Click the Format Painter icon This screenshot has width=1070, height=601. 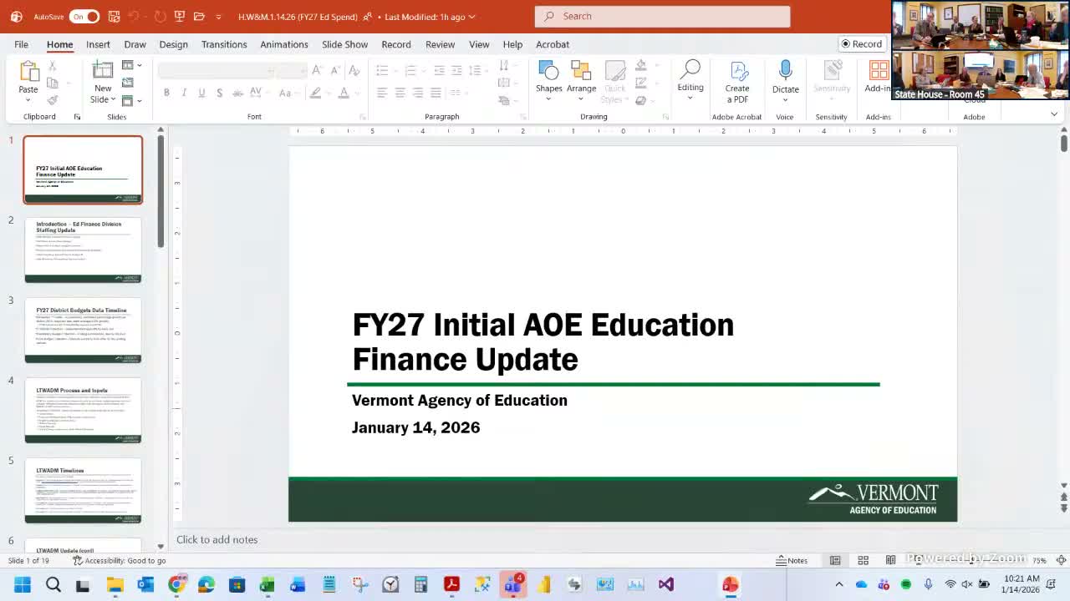coord(50,100)
